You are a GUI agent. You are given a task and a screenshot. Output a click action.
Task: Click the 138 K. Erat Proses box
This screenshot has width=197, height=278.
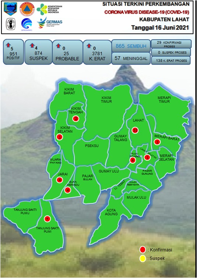pos(170,60)
